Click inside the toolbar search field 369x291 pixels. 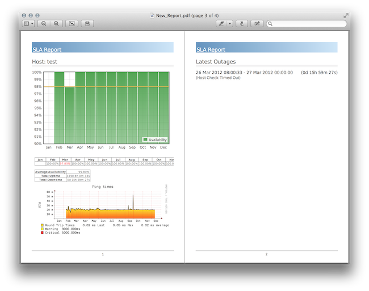[x=307, y=24]
